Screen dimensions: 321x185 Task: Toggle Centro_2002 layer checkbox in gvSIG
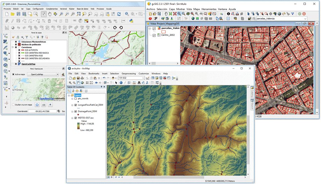[x=154, y=35]
